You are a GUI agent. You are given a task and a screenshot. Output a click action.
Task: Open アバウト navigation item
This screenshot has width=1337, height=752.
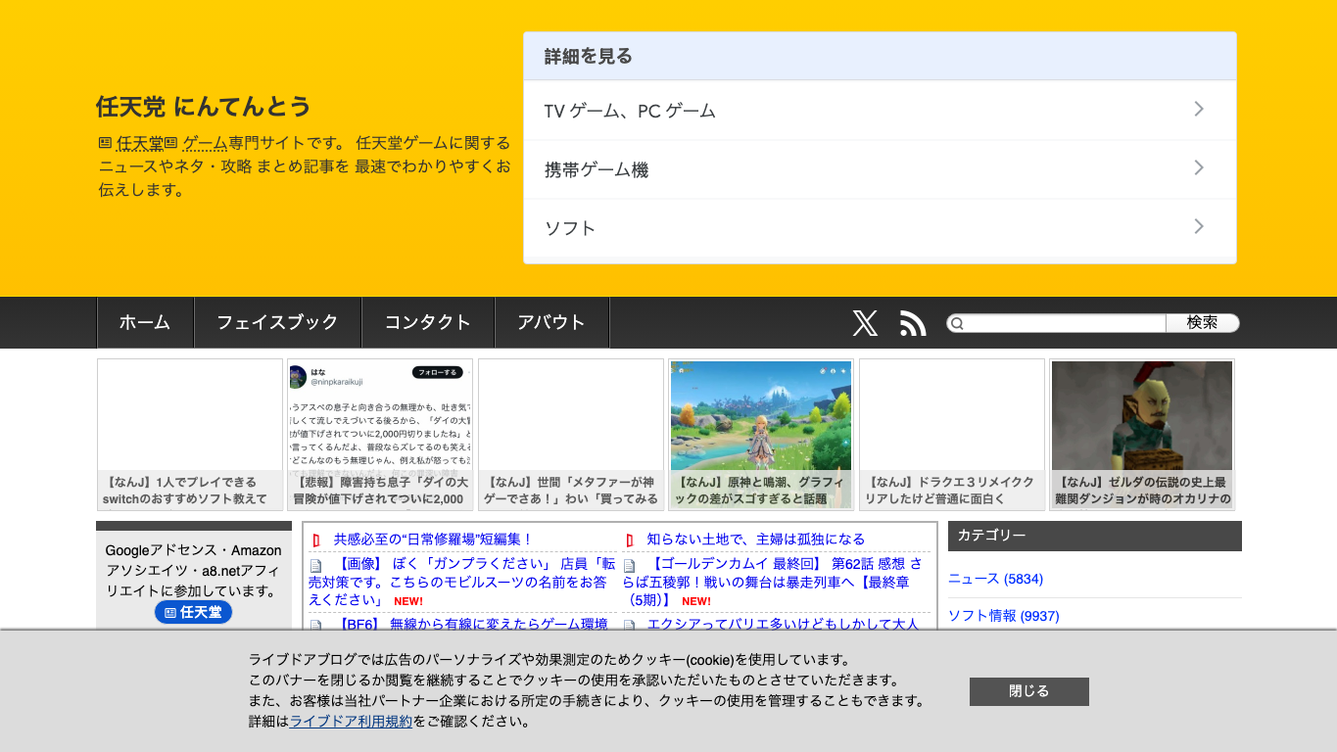(551, 322)
